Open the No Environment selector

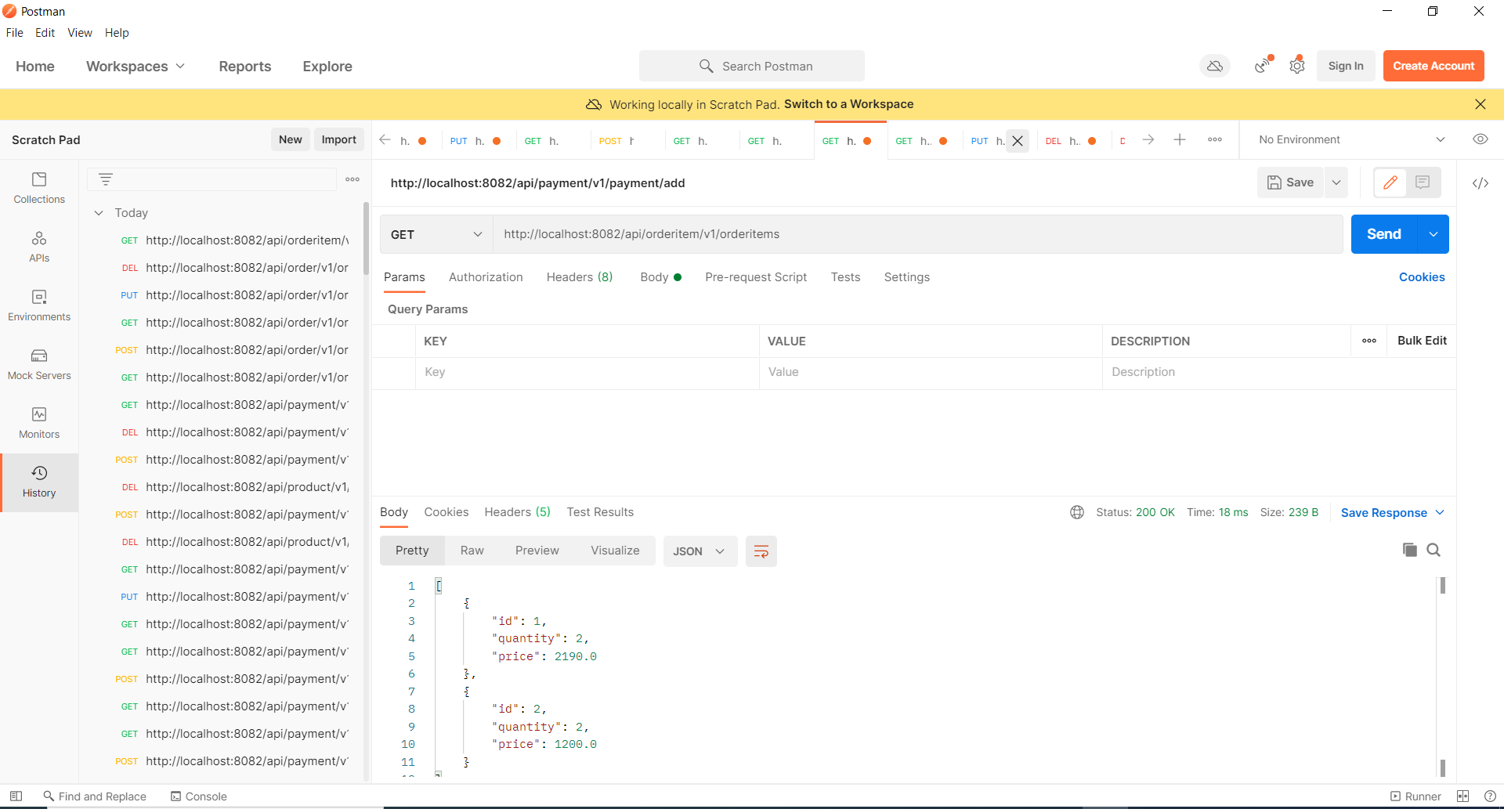click(1350, 139)
